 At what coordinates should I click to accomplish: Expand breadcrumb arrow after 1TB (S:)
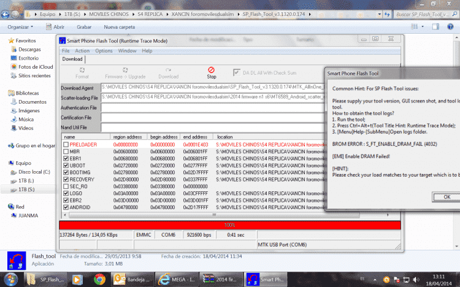tap(85, 14)
